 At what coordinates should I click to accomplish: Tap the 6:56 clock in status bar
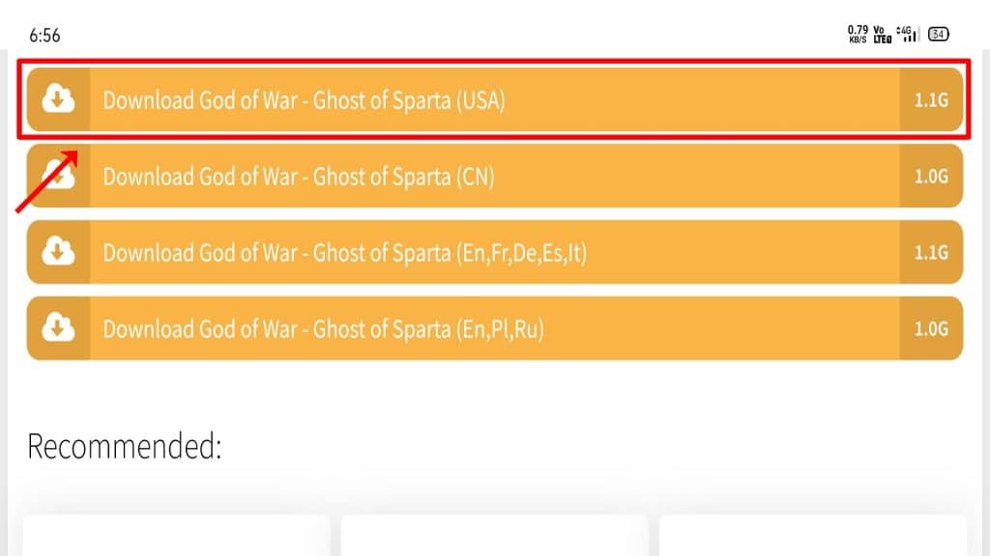(x=44, y=36)
